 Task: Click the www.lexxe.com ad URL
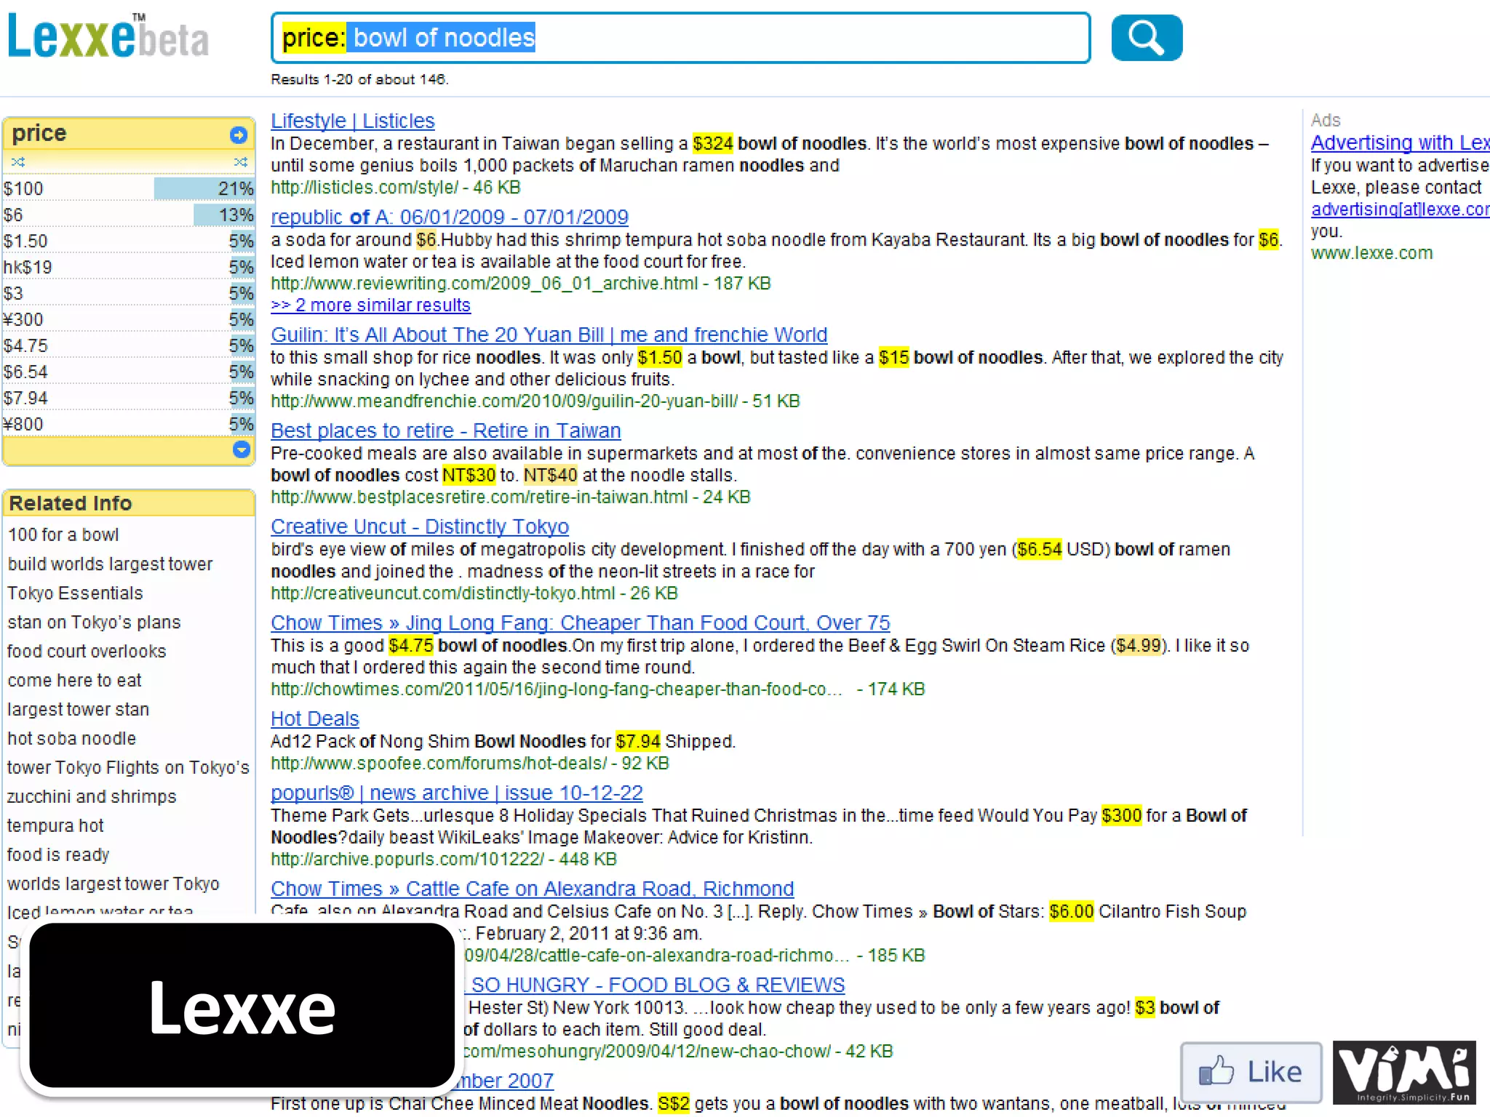(x=1372, y=253)
